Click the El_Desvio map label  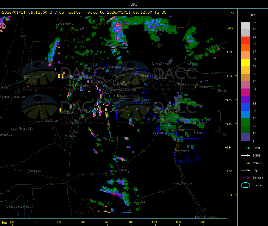[x=69, y=113]
